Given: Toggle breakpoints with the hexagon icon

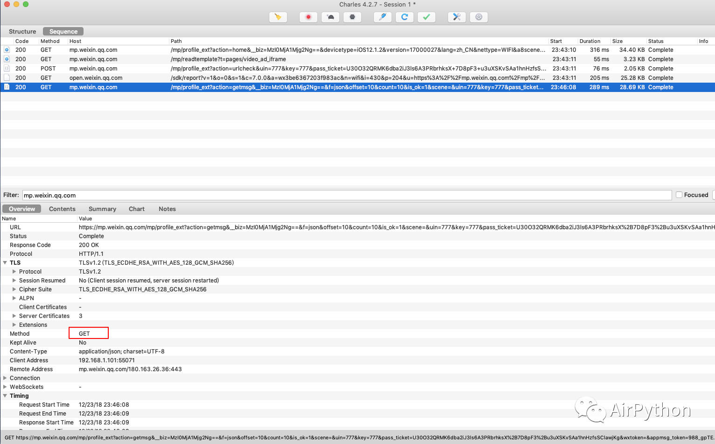Looking at the screenshot, I should (x=352, y=17).
